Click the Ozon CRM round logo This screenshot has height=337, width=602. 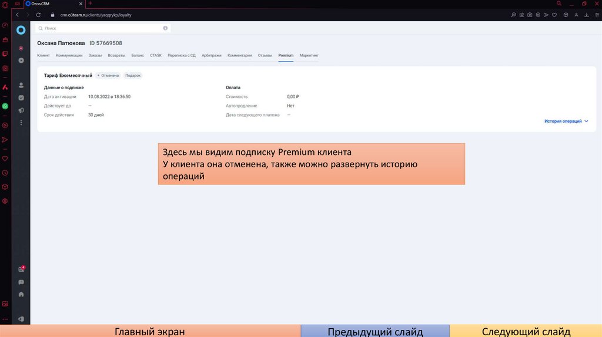[x=21, y=30]
